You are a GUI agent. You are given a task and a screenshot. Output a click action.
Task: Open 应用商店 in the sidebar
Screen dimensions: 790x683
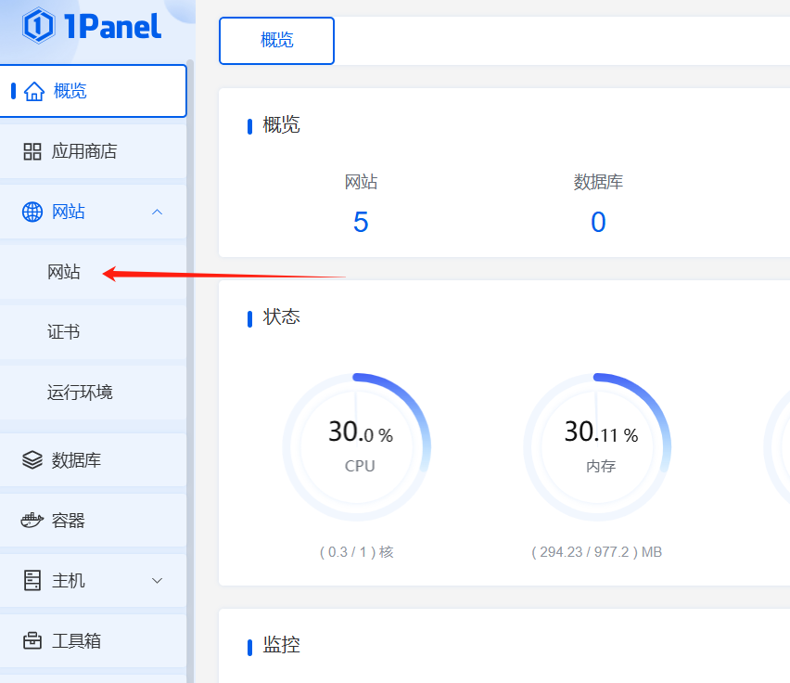[94, 151]
